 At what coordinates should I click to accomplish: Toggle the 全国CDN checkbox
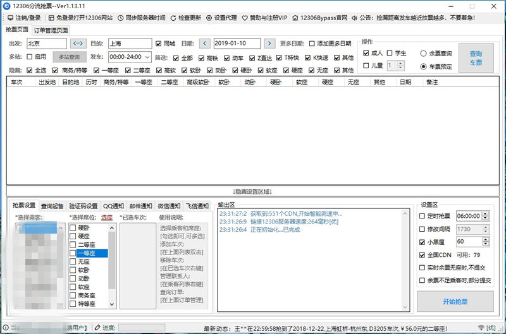422,255
